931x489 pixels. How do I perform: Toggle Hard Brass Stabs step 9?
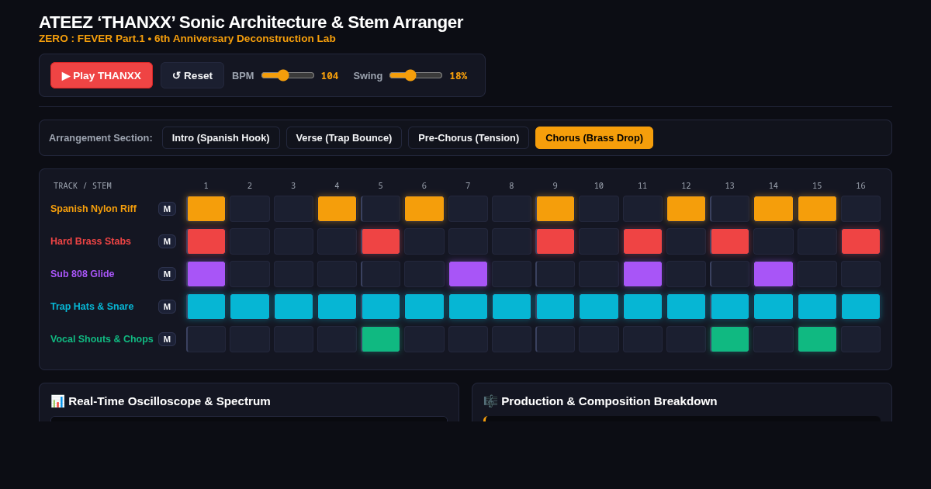coord(555,241)
